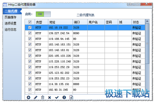Click the checkmark verify icon

coord(57,98)
